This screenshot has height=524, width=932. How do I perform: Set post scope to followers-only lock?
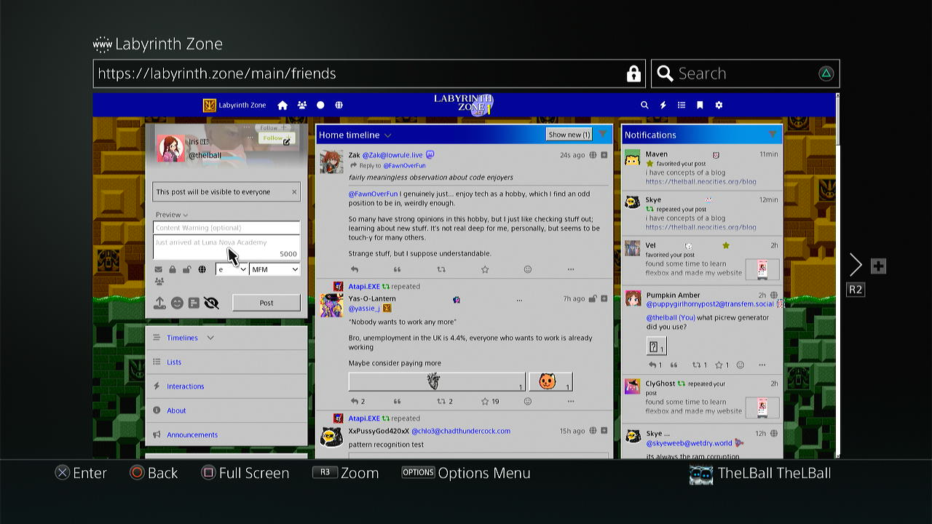pos(173,270)
